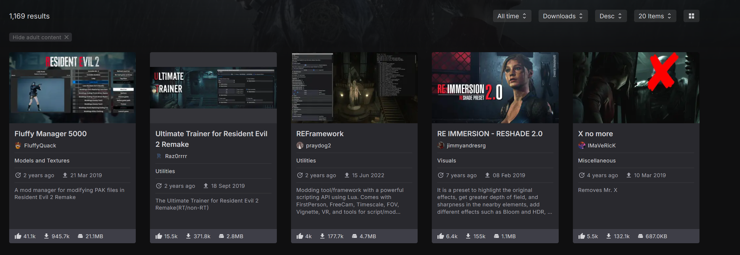Click file size icon beside 2.8MB
The height and width of the screenshot is (255, 740).
pos(221,236)
